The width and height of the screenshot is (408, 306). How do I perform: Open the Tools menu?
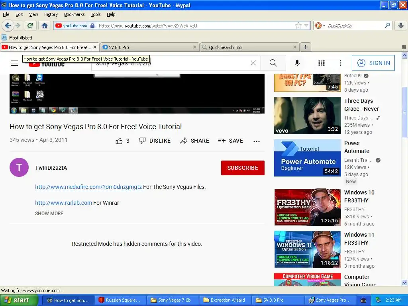point(96,14)
